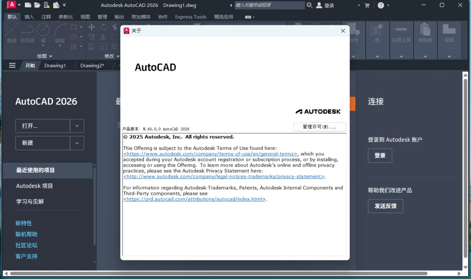Click the Help question mark icon
This screenshot has height=279, width=471.
(381, 5)
